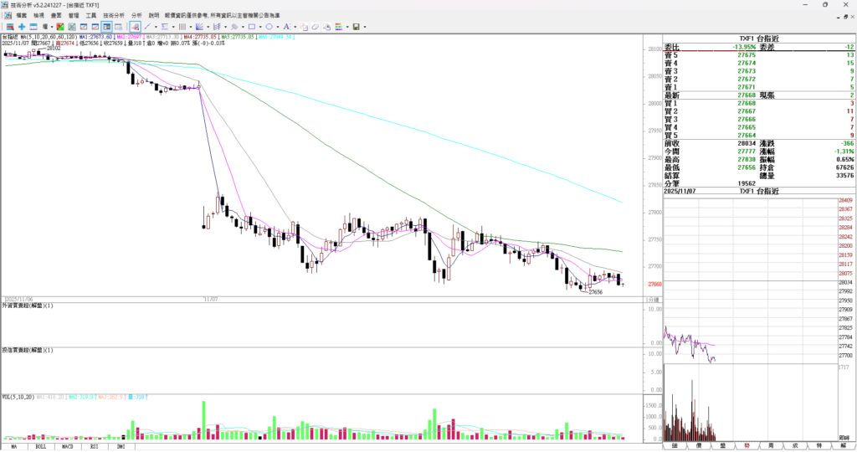
Task: Click the save floppy disk icon
Action: coord(356,27)
